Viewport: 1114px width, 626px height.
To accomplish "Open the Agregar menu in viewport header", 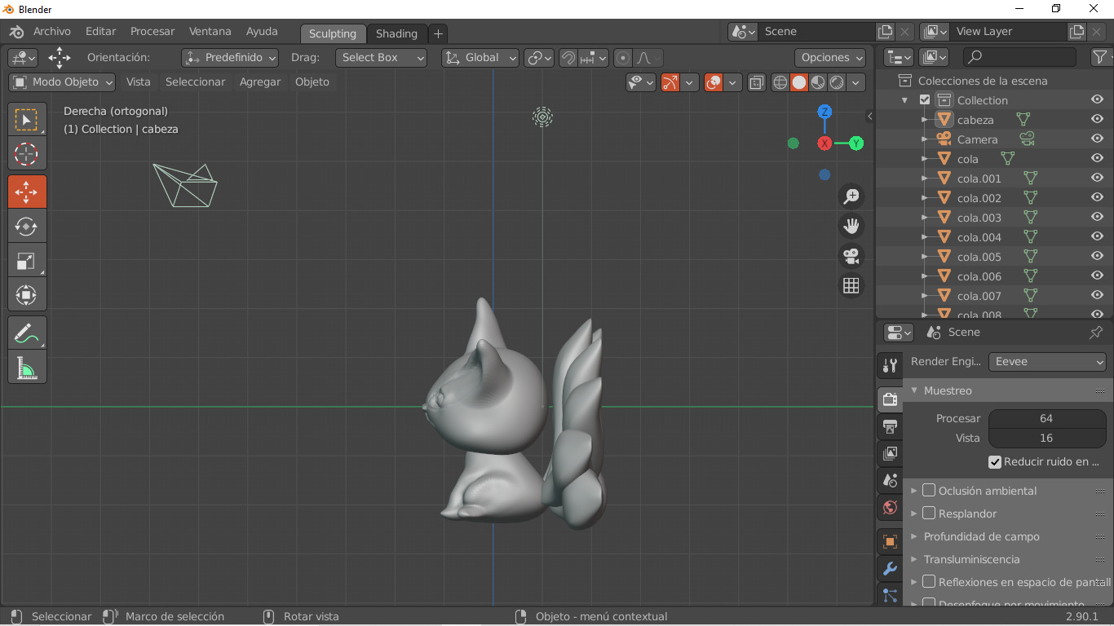I will click(x=260, y=82).
